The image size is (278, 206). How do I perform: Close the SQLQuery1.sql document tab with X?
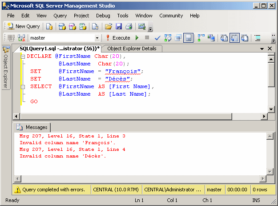(x=270, y=48)
